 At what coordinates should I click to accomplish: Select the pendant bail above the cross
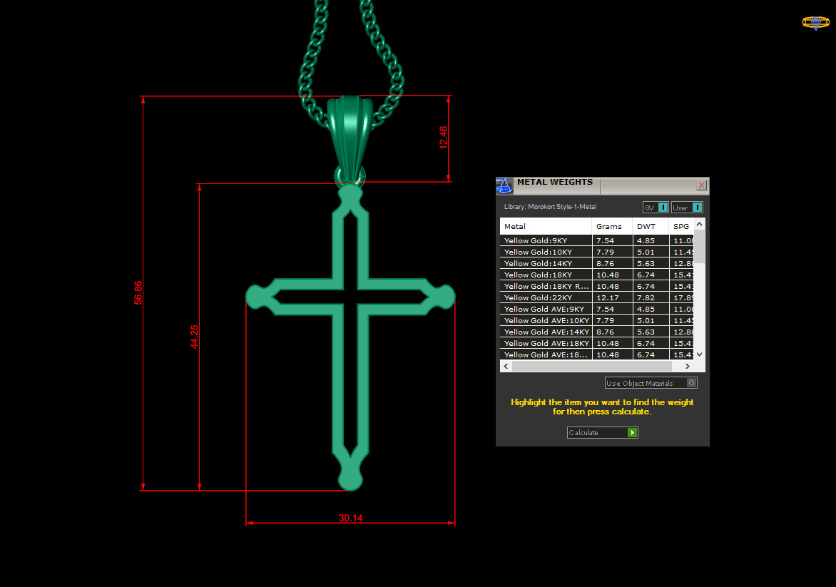350,138
